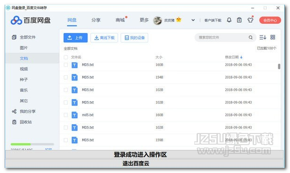Switch to the 分享 tab

tap(96, 20)
